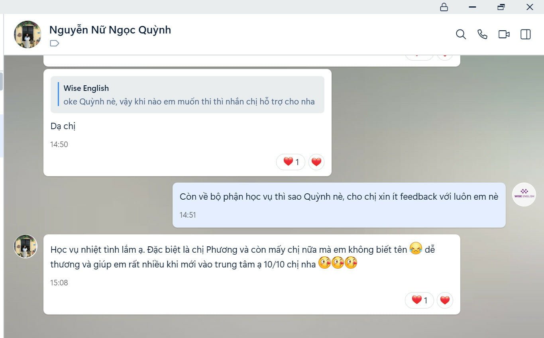React with heart to "Dạ chị" message

coord(316,162)
